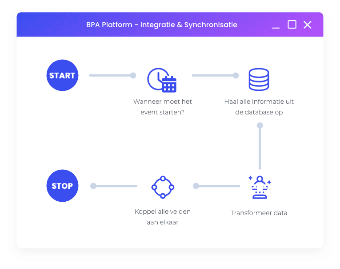The height and width of the screenshot is (269, 340).
Task: Maximize the BPA Platform window
Action: coord(292,24)
